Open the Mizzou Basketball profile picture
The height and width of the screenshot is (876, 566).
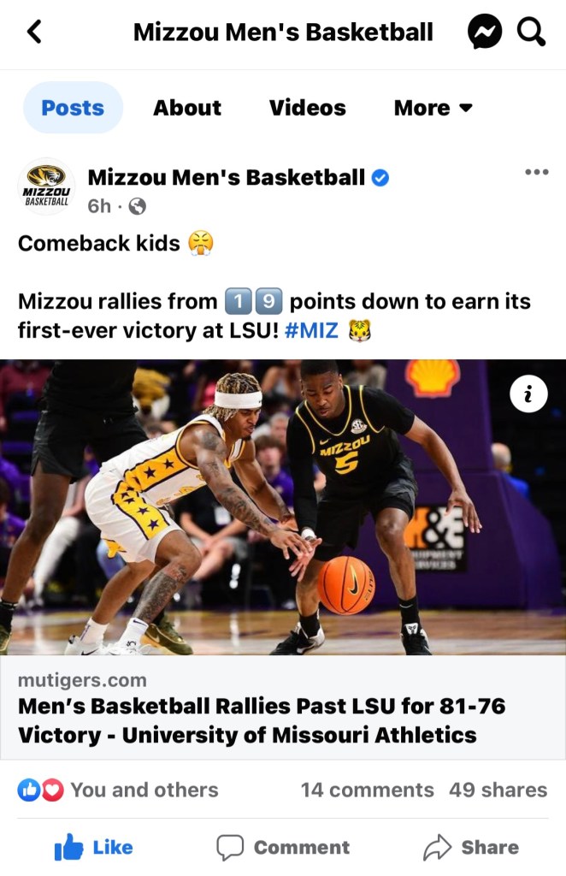(x=46, y=186)
